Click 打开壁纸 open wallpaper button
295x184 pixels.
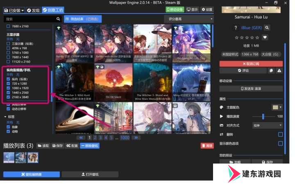point(90,175)
